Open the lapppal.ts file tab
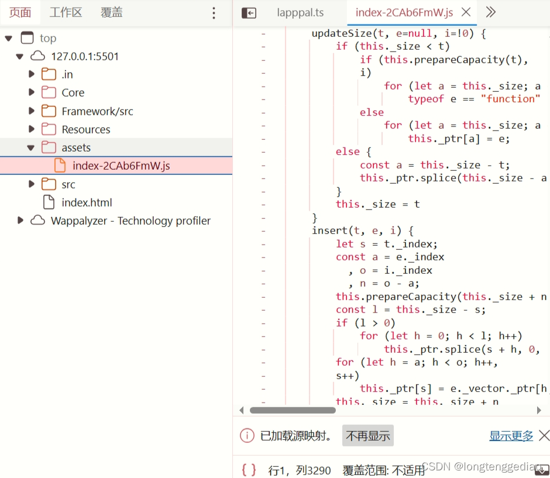The height and width of the screenshot is (478, 550). (300, 12)
